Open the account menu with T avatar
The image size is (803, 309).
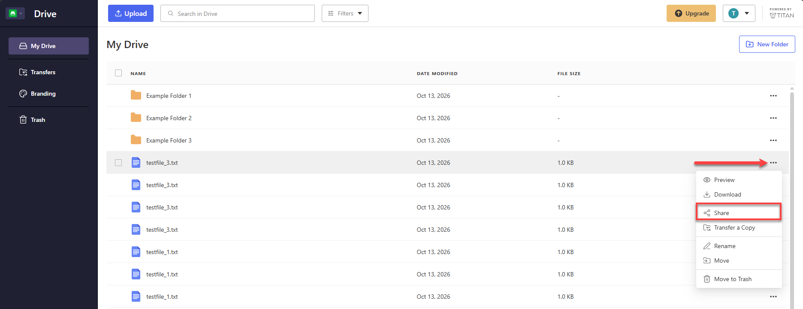click(739, 13)
